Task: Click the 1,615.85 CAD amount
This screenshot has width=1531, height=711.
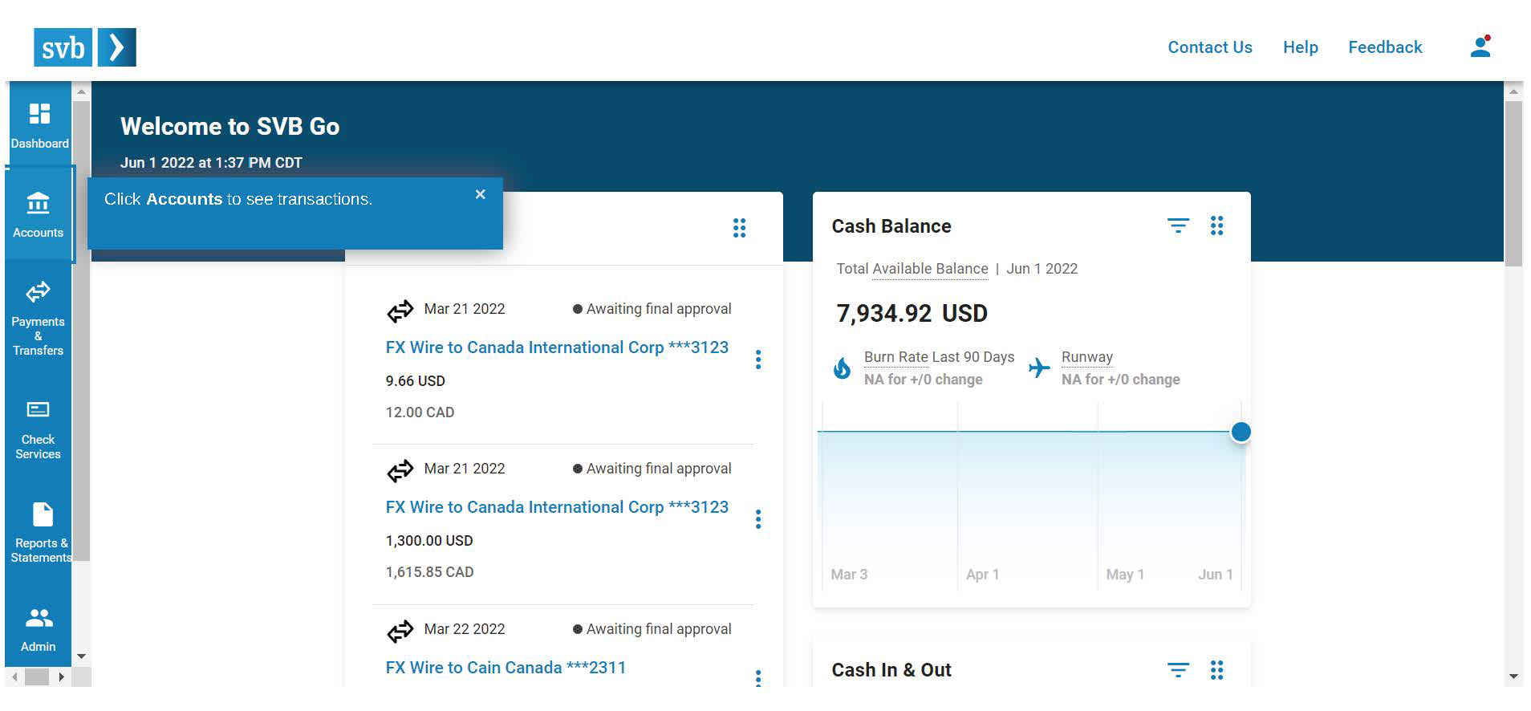Action: (x=429, y=572)
